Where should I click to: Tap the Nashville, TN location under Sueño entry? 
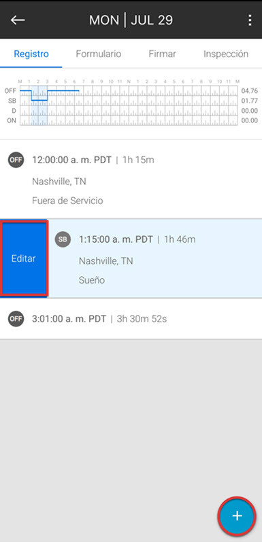pyautogui.click(x=105, y=260)
